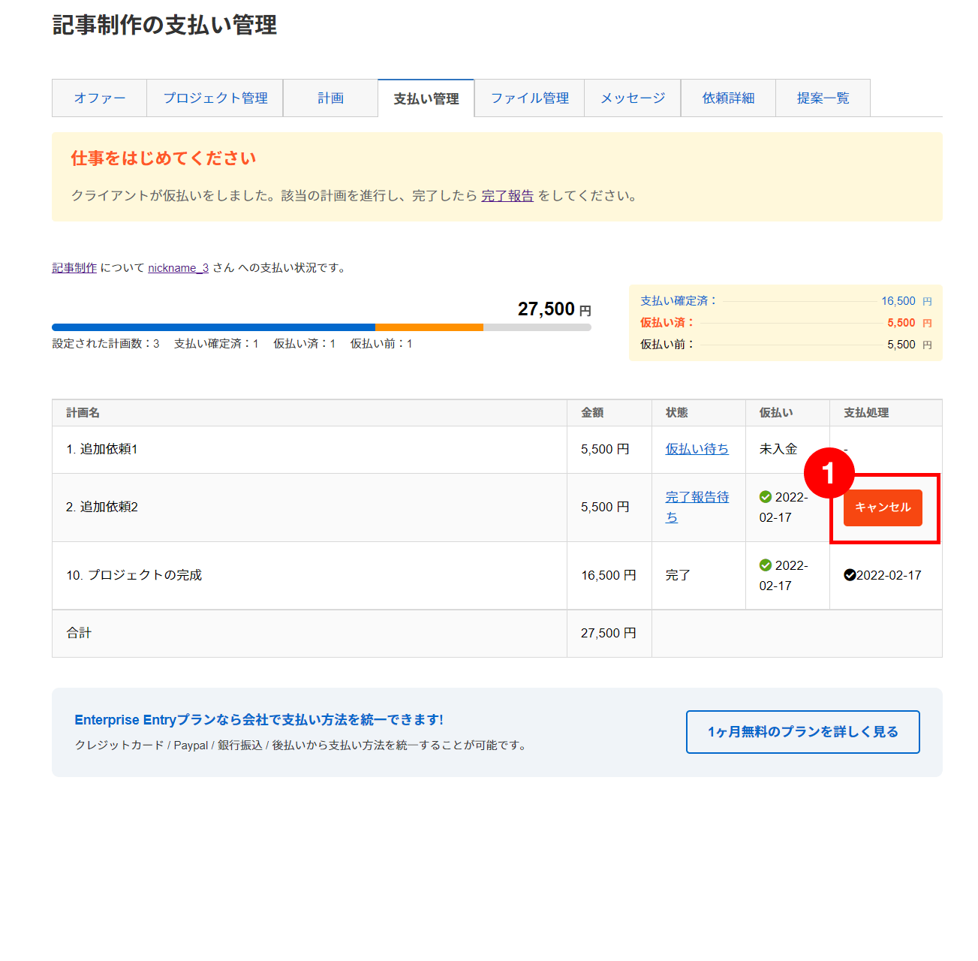Click Enterprise Entryプラン promo heading

(x=259, y=720)
